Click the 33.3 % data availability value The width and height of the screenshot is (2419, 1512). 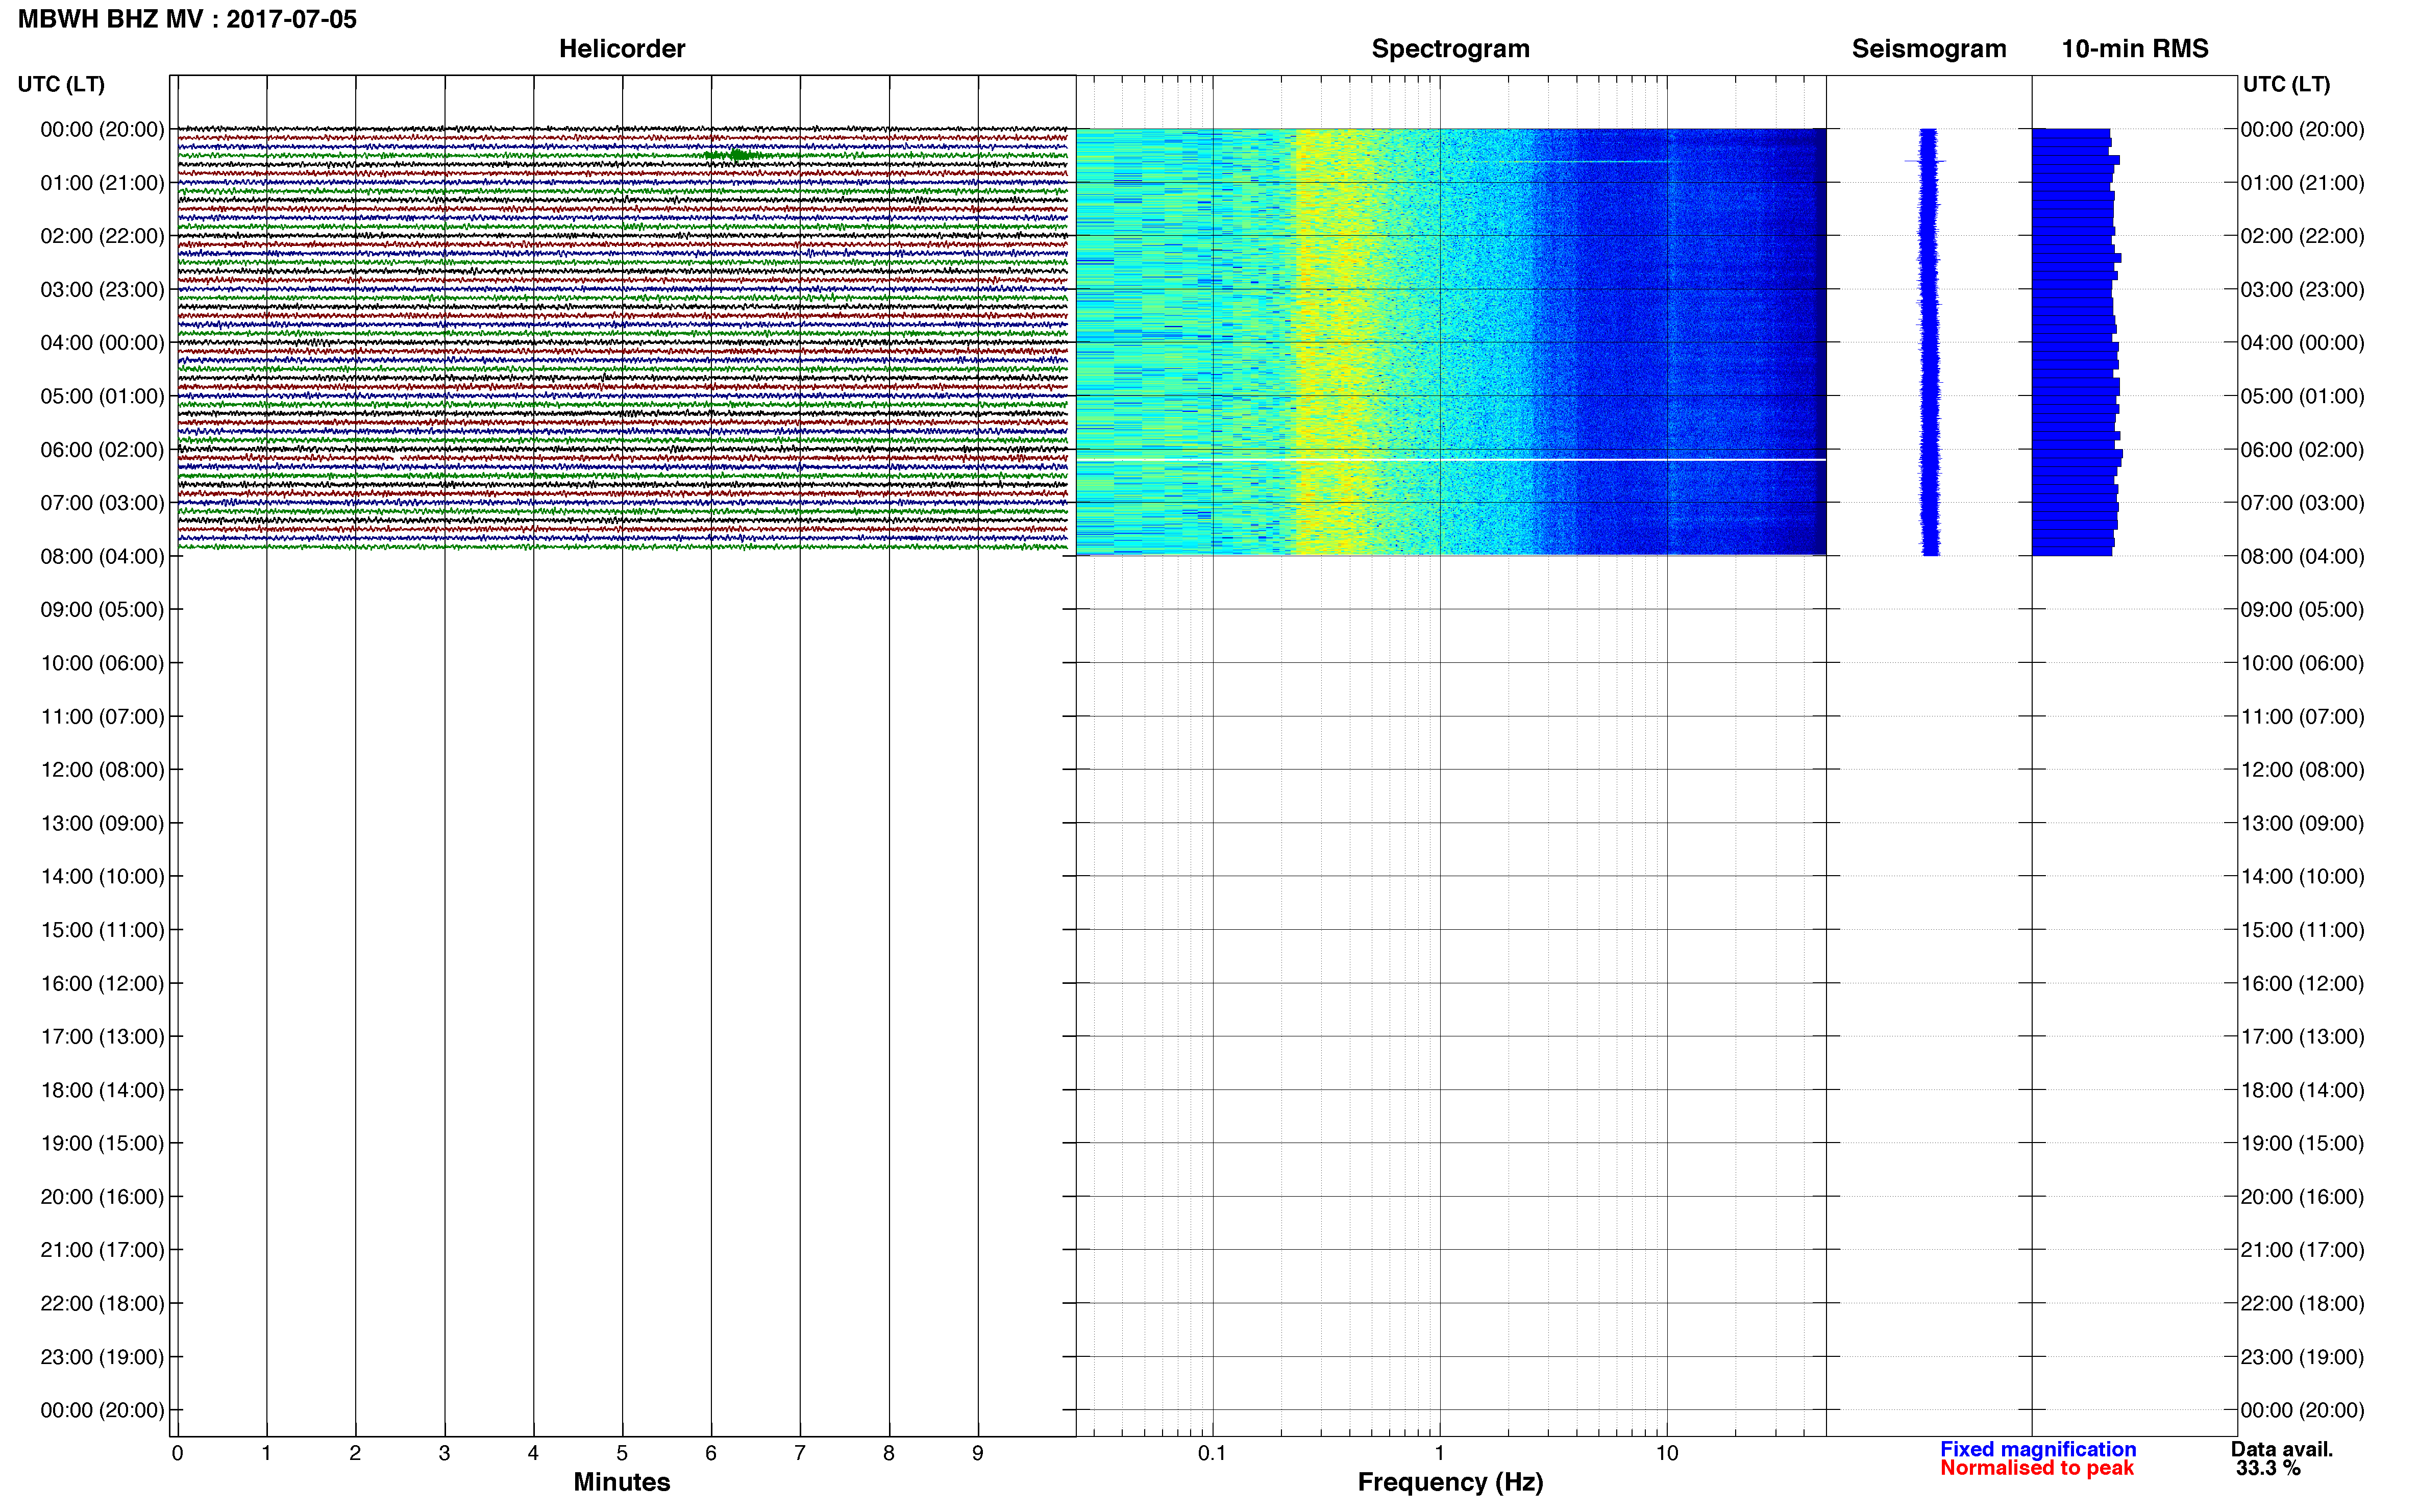point(2269,1468)
